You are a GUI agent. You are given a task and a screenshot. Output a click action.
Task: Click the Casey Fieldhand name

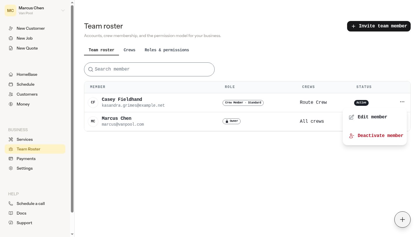(x=122, y=100)
